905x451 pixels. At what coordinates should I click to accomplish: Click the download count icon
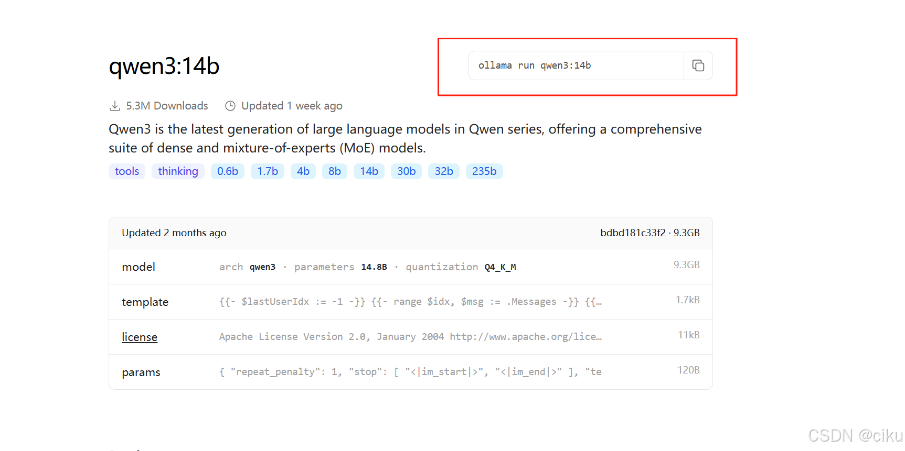point(114,106)
